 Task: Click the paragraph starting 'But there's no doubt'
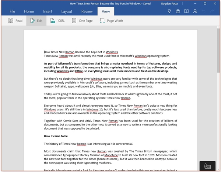click(110, 82)
